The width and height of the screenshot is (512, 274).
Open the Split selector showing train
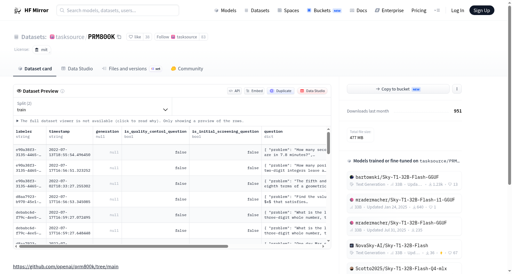pos(92,106)
